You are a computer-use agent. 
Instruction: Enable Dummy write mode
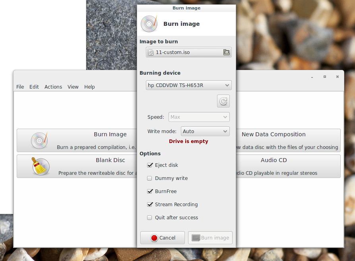pos(149,178)
